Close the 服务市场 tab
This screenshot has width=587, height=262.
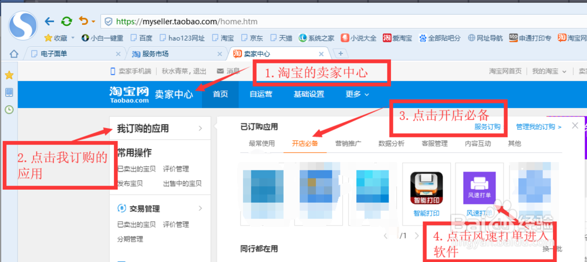(220, 54)
